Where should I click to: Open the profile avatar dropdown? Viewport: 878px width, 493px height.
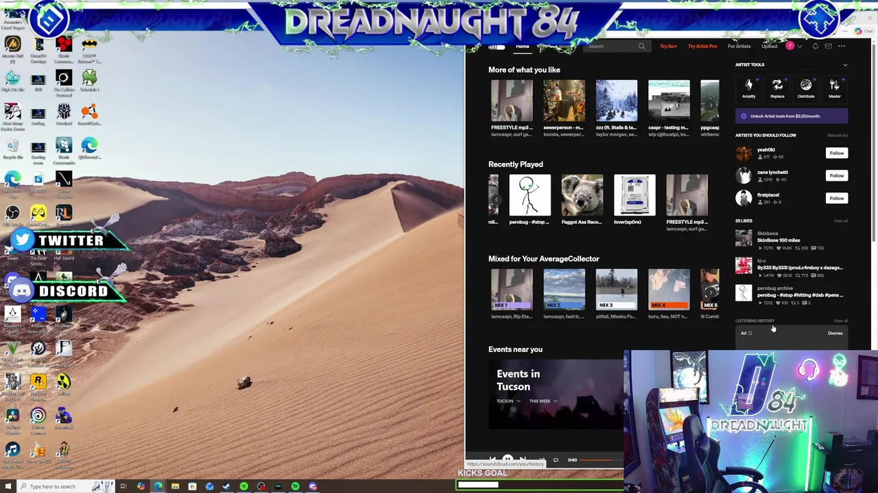click(794, 46)
